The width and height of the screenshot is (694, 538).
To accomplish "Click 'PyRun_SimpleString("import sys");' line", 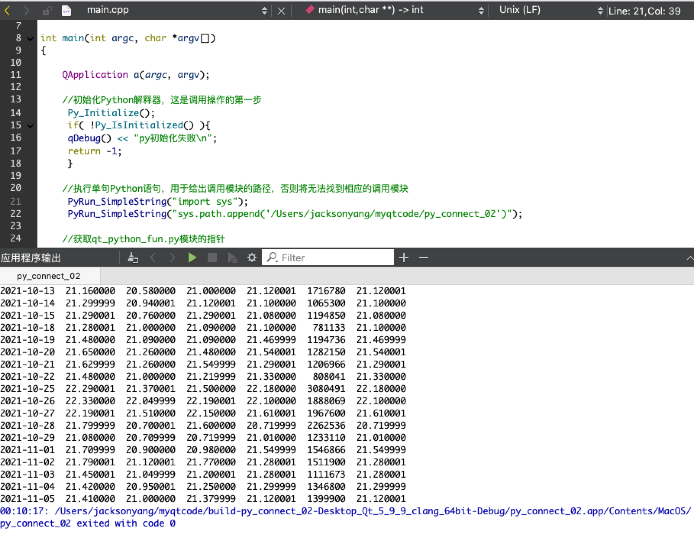I will (x=158, y=202).
